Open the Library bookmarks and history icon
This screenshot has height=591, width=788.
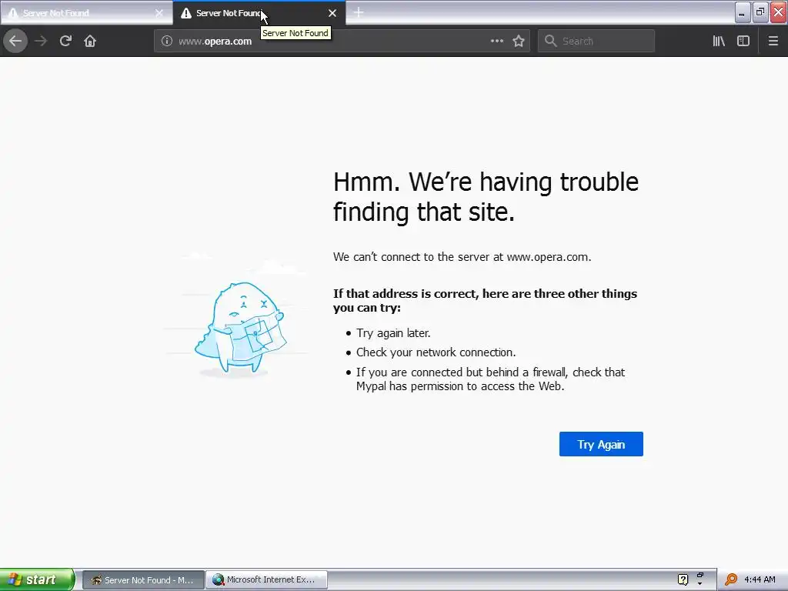pyautogui.click(x=719, y=41)
